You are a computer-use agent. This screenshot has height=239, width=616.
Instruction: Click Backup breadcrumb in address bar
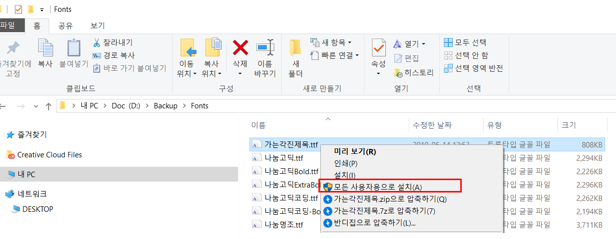point(166,106)
